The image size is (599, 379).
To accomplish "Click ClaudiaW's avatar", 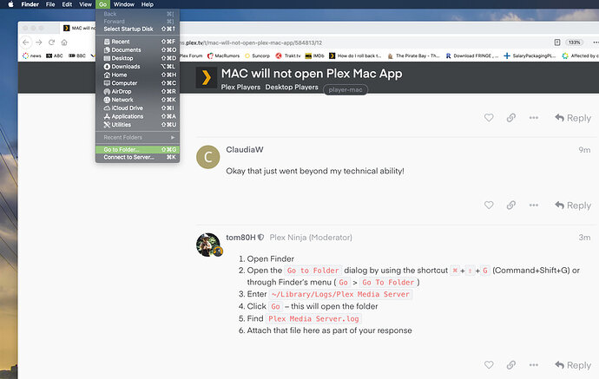I will pos(207,157).
